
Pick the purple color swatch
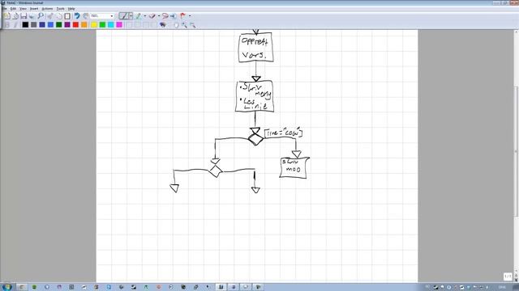(67, 25)
